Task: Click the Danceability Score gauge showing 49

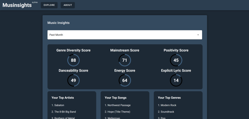Action: coord(73,81)
